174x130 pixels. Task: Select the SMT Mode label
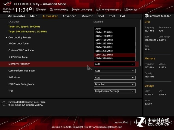tap(14, 77)
